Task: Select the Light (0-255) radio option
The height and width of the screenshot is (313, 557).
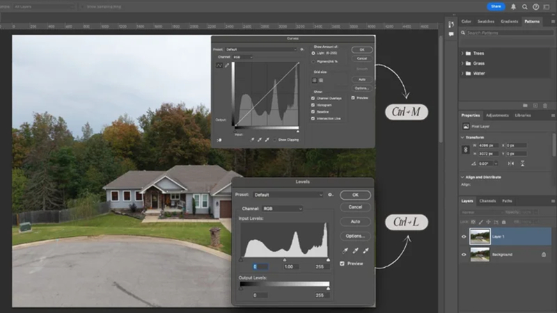Action: (x=313, y=54)
